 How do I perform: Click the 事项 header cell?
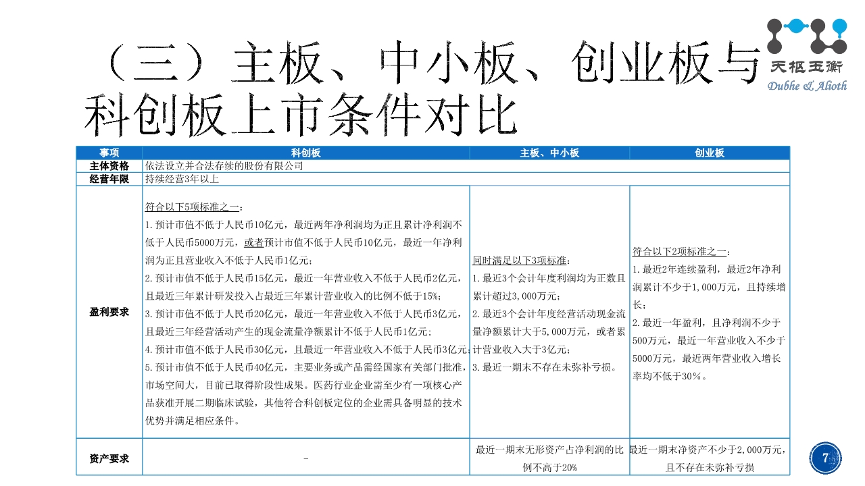(x=109, y=153)
